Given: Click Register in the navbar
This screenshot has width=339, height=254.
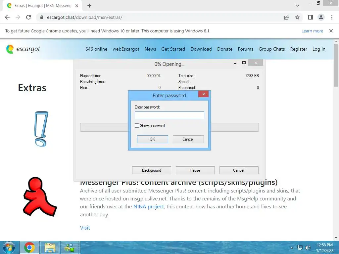Looking at the screenshot, I should pos(299,49).
